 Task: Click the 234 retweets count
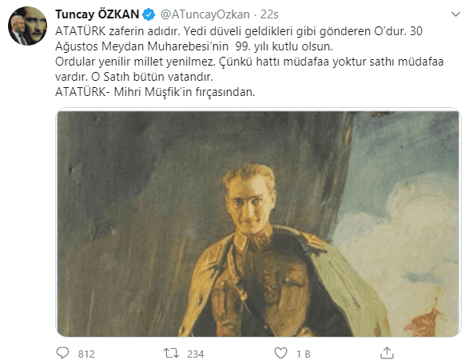(x=196, y=354)
